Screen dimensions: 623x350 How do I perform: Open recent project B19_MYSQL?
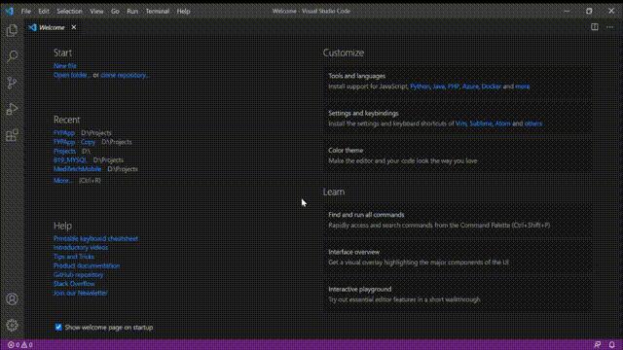click(70, 160)
